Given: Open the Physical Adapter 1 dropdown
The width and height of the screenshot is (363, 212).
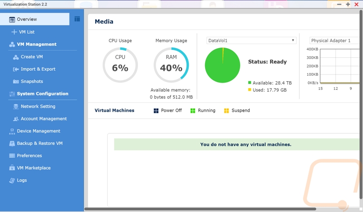Looking at the screenshot, I should (334, 40).
